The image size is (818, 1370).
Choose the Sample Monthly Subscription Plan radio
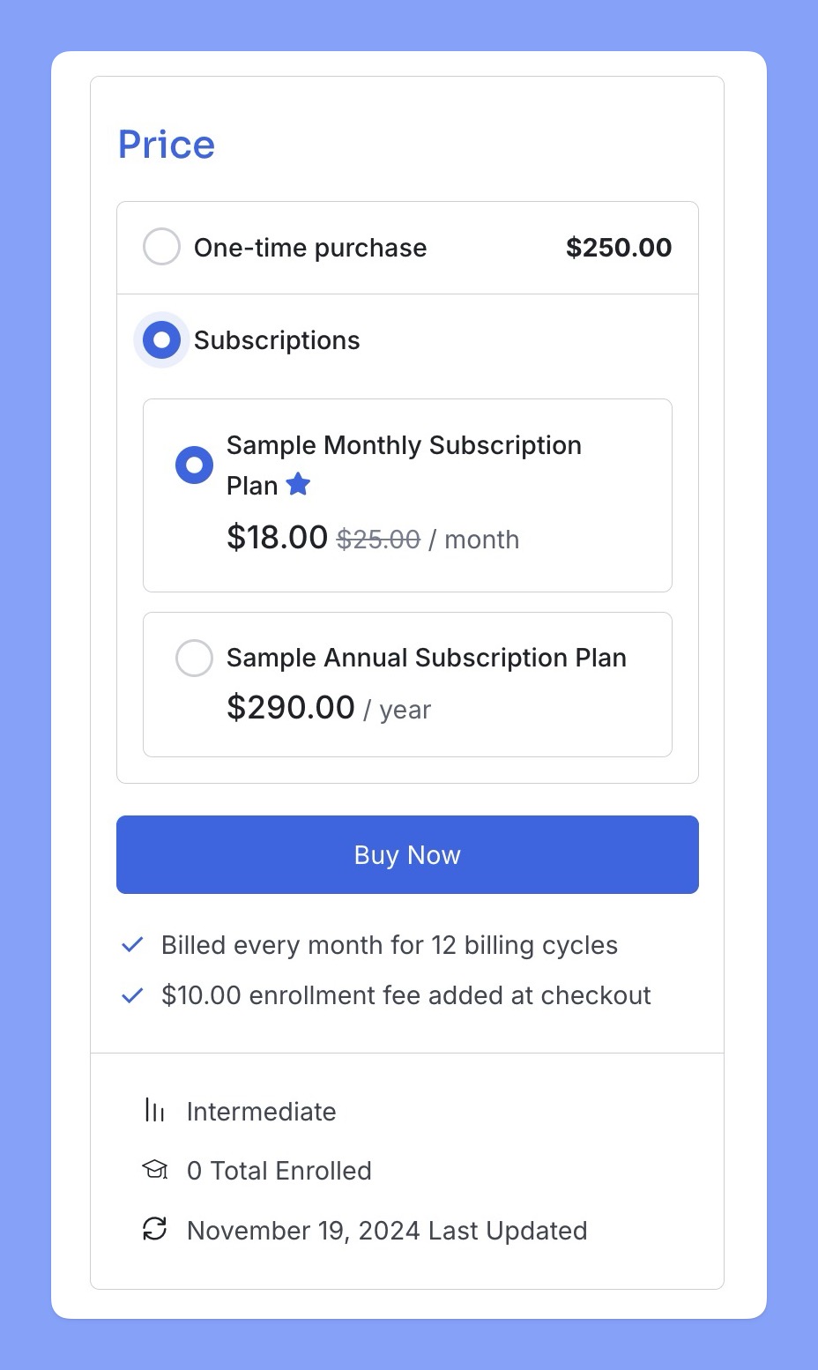click(x=194, y=465)
